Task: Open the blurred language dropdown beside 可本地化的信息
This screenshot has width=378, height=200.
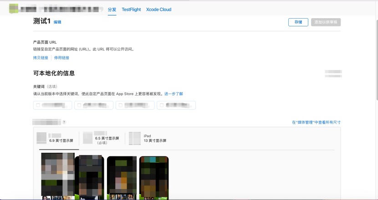Action: pyautogui.click(x=333, y=73)
